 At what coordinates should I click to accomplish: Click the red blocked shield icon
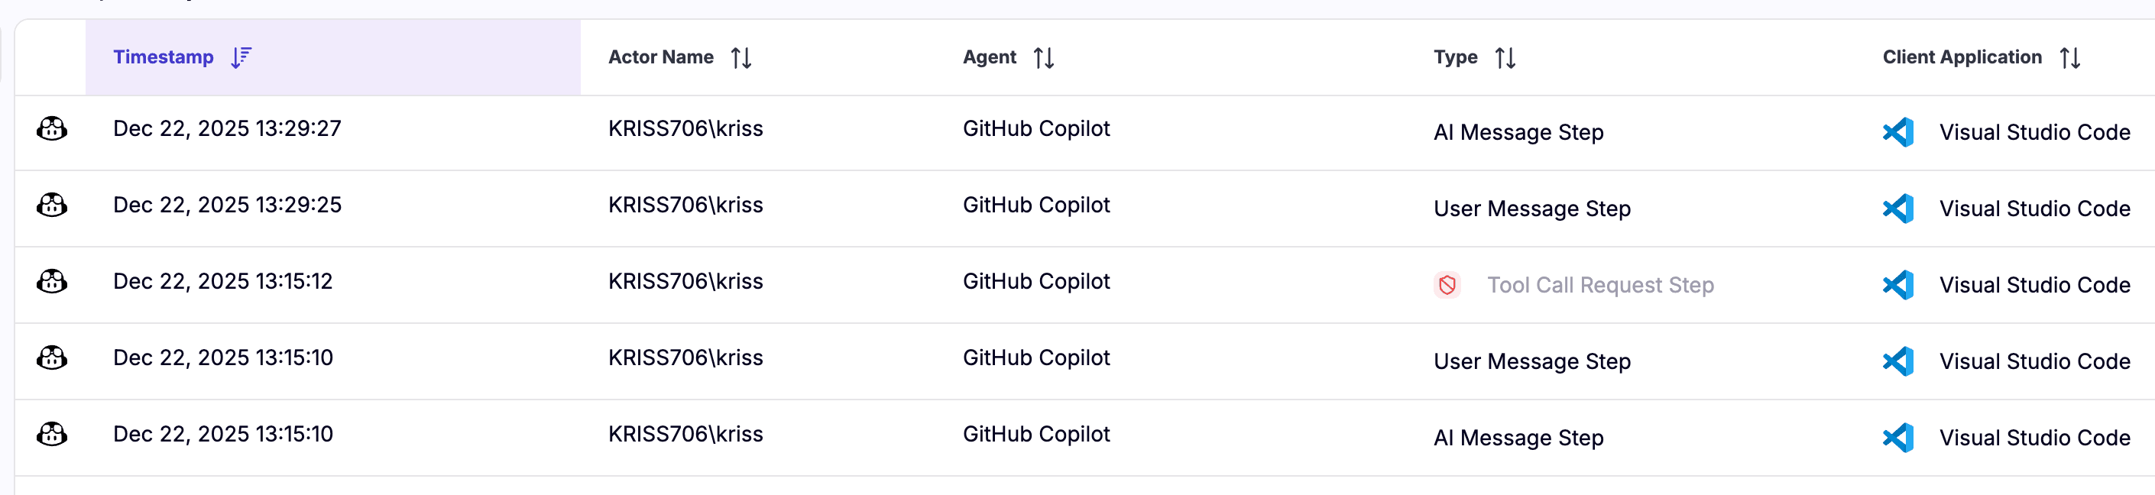coord(1447,285)
